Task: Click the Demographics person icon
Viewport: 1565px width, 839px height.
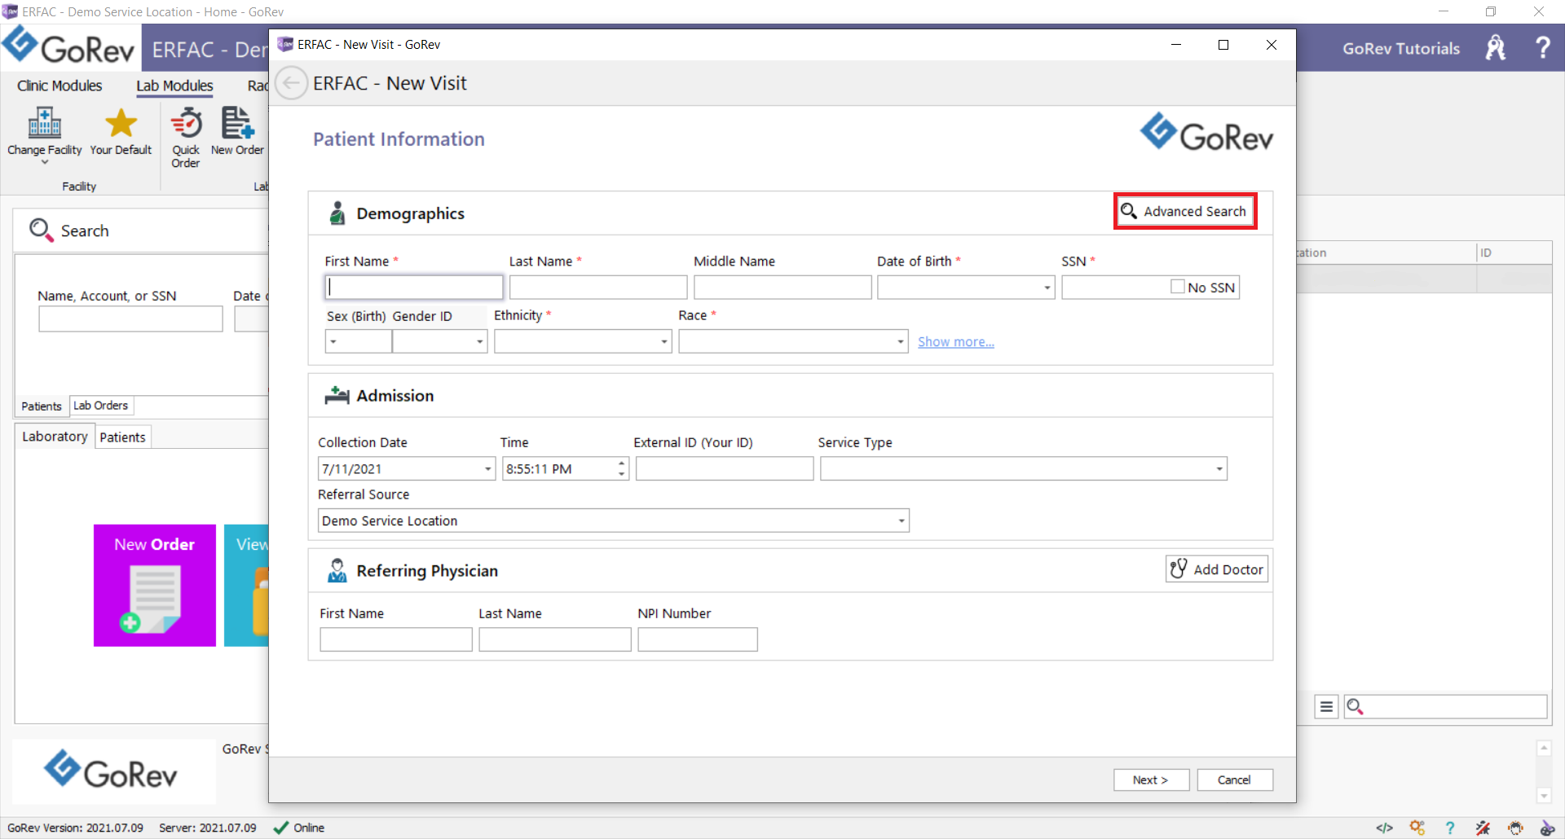Action: click(x=337, y=213)
